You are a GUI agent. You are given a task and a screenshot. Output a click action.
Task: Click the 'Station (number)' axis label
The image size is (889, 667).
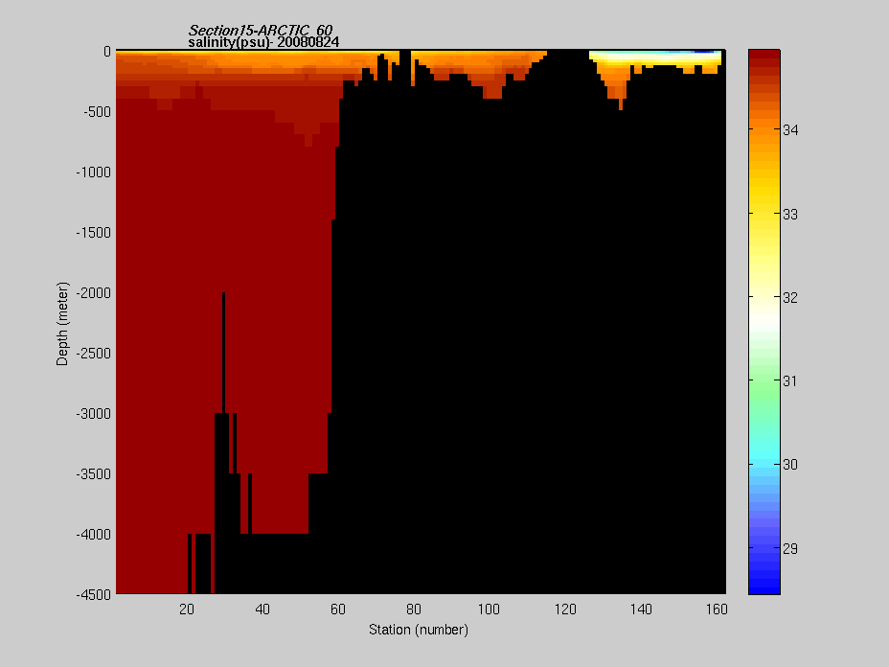point(419,630)
